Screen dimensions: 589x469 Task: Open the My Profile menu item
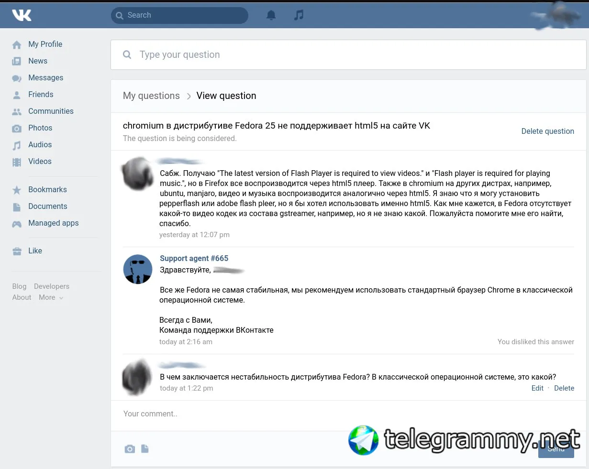(x=45, y=44)
